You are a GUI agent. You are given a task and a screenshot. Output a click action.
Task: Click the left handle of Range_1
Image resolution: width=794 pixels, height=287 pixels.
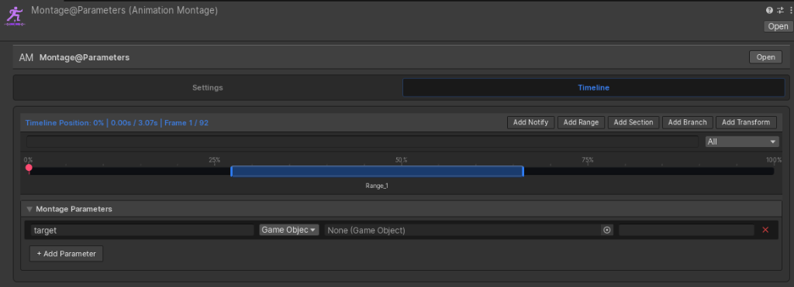pos(231,171)
